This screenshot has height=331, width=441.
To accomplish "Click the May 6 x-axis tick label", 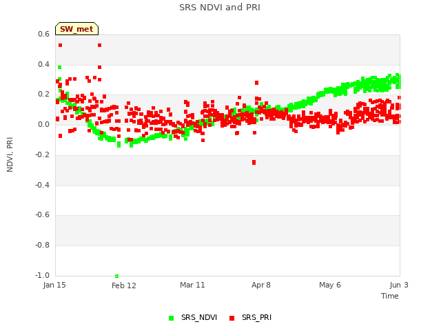I will pos(329,285).
